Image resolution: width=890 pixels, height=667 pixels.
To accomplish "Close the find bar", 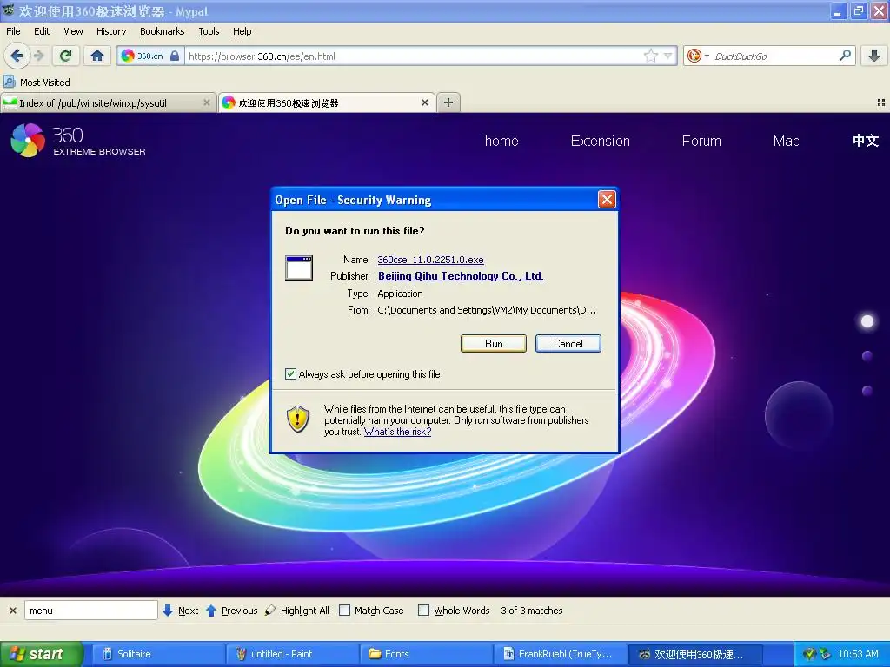I will tap(13, 611).
